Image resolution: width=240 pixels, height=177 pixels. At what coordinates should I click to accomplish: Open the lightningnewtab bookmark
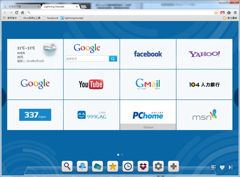(x=72, y=18)
